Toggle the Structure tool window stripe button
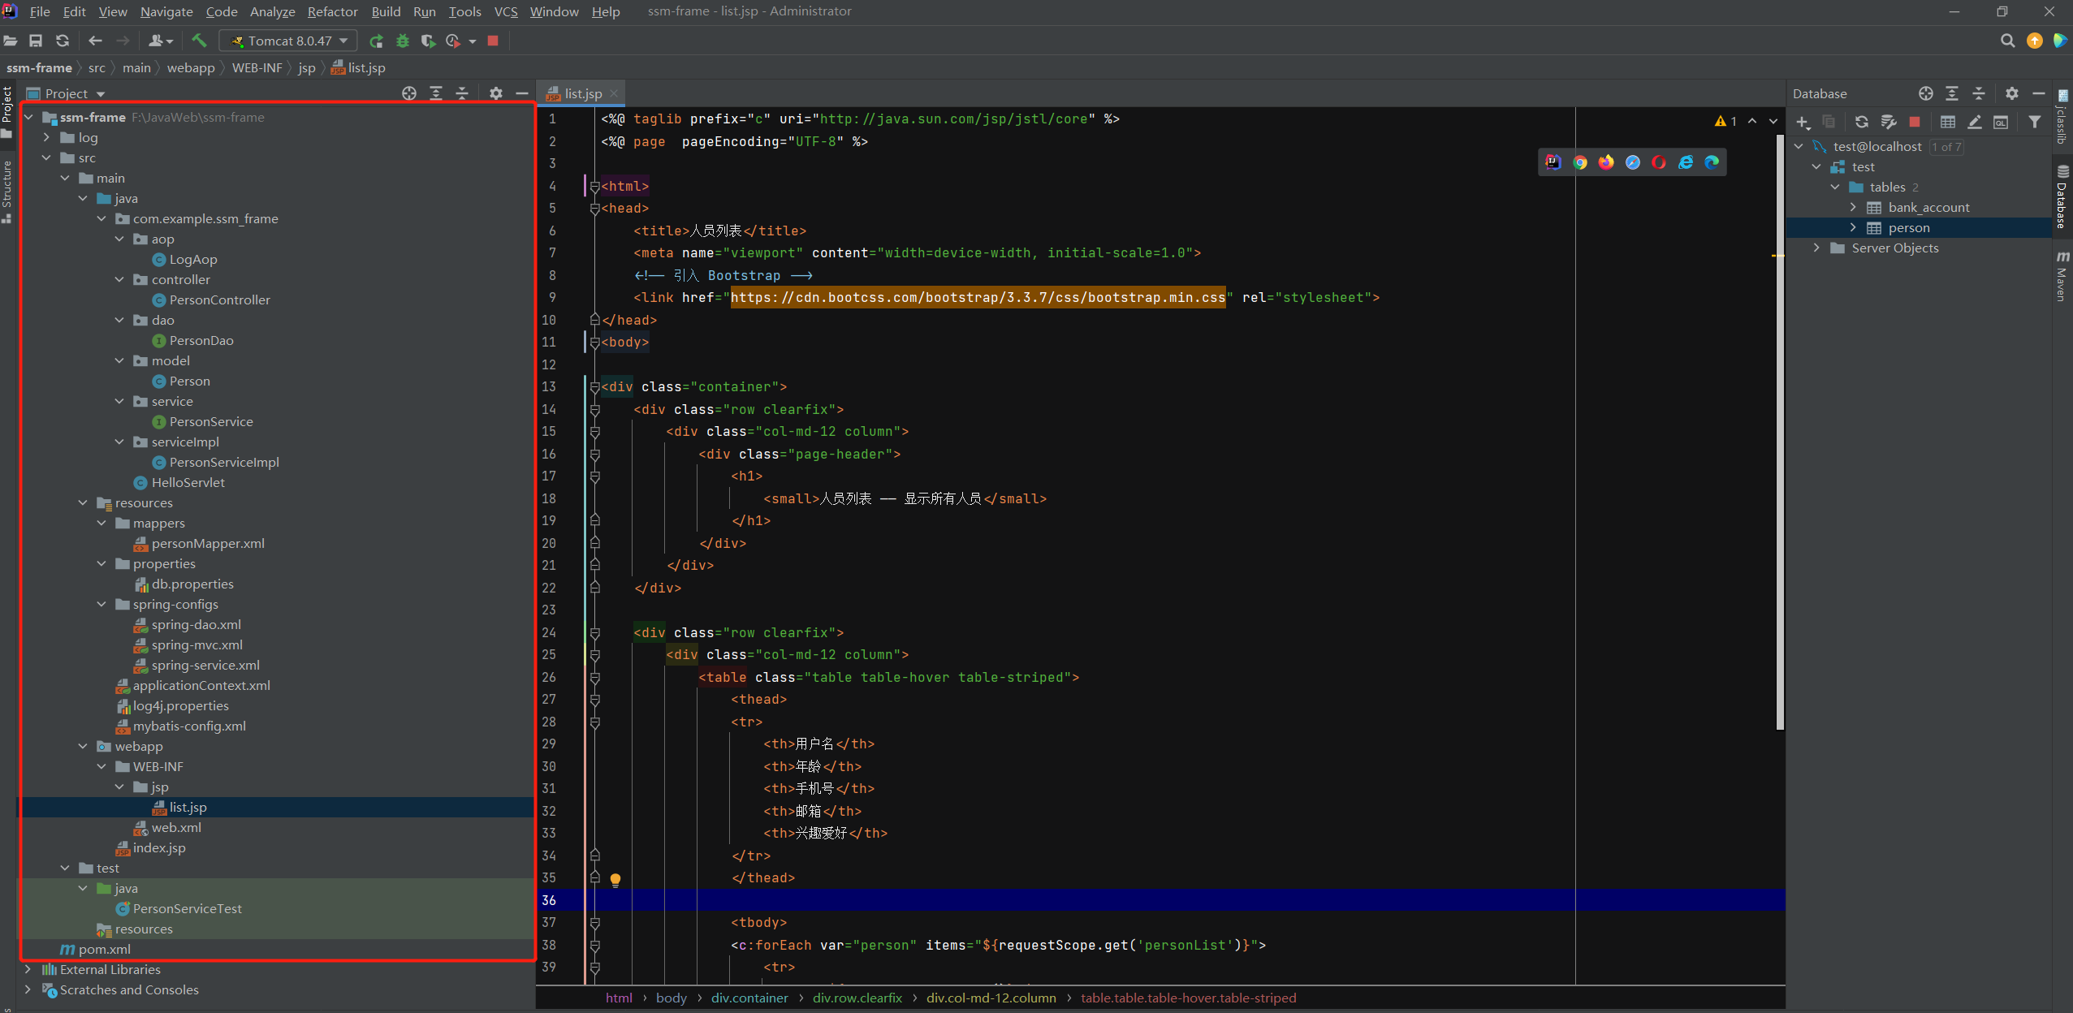Viewport: 2073px width, 1013px height. click(7, 192)
